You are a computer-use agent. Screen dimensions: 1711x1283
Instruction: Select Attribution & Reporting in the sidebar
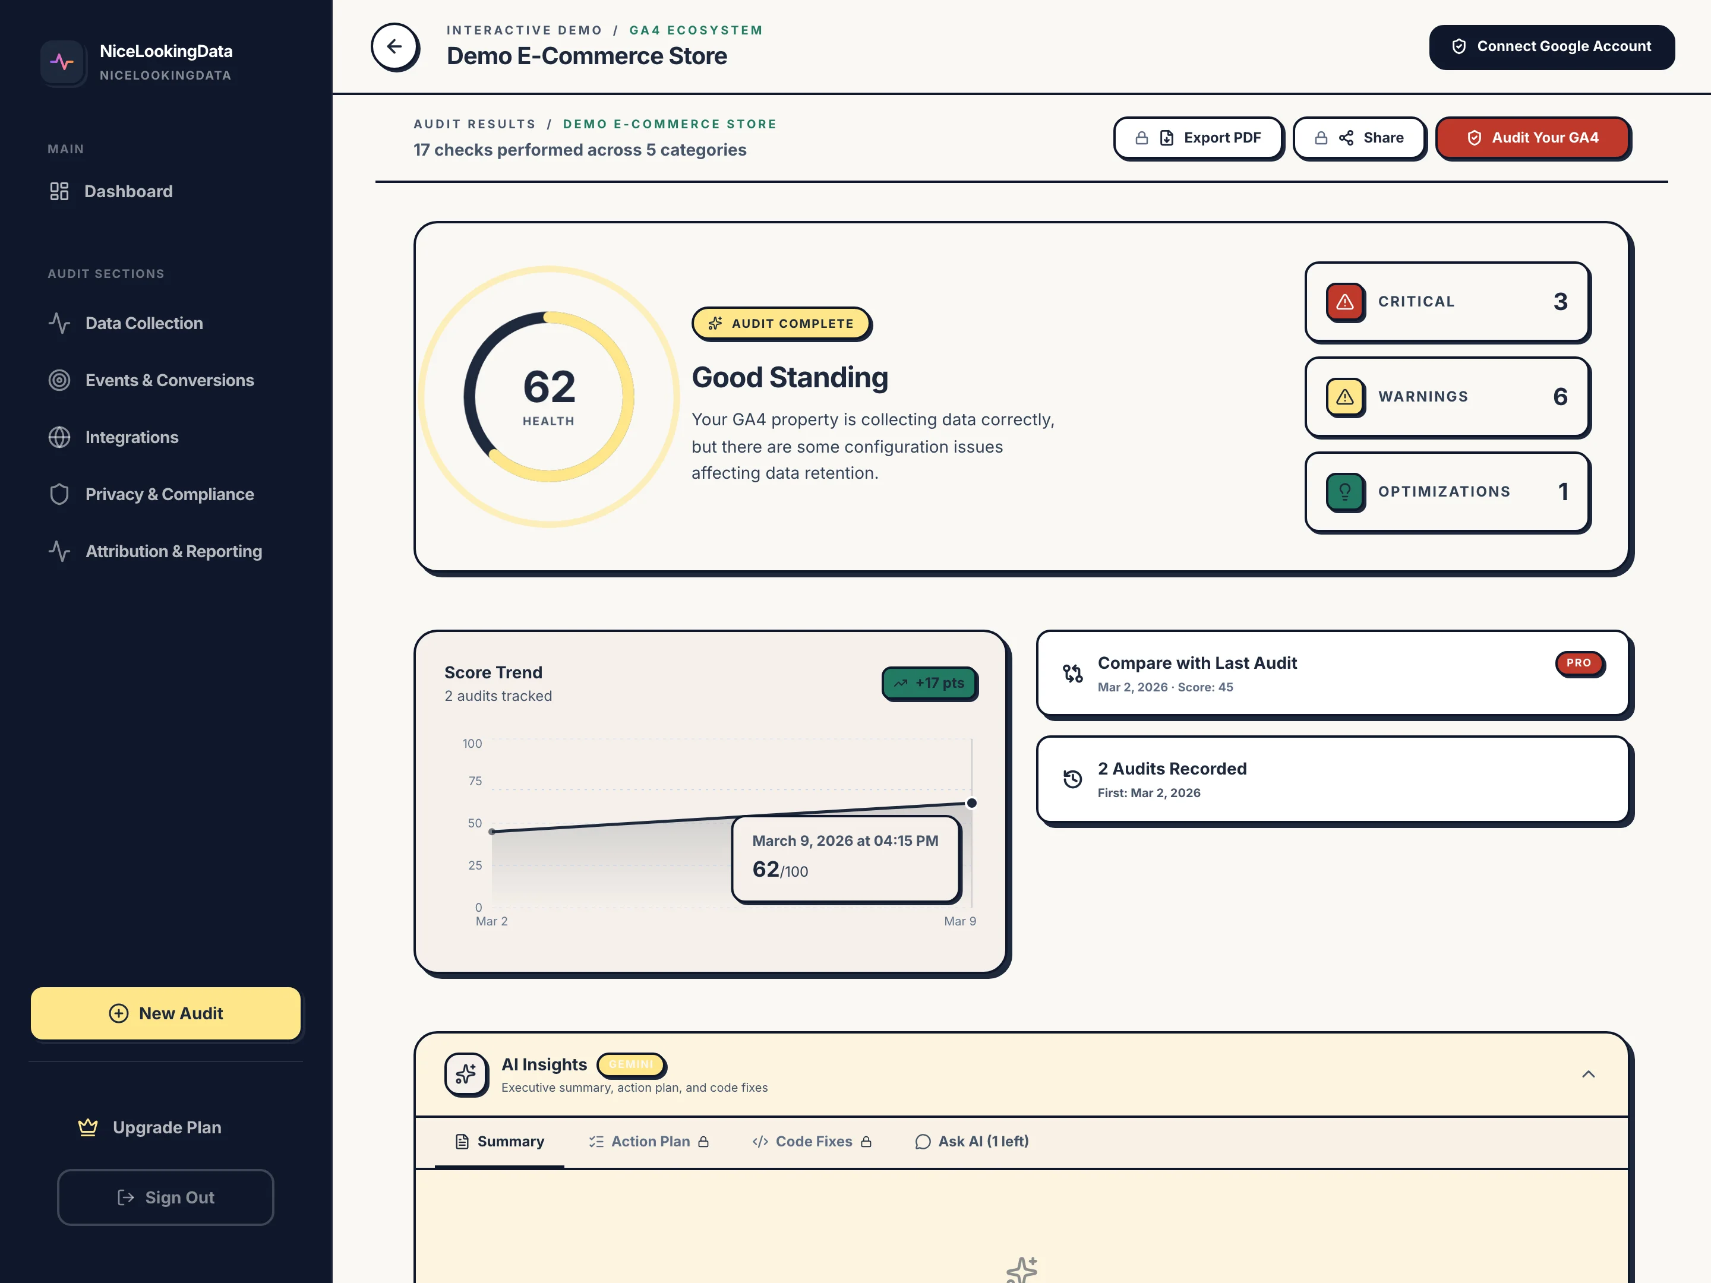[173, 551]
